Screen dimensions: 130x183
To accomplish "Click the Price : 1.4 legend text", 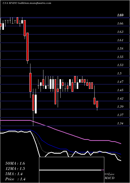I will [x=15, y=179].
